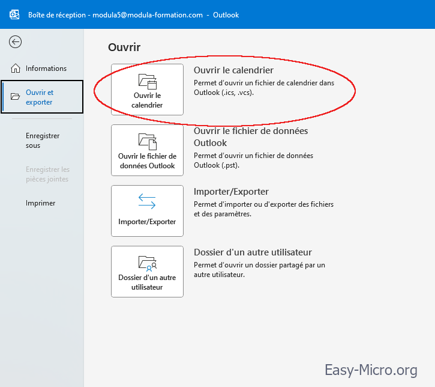
Task: Click Dossier d'un autre utilisateur button
Action: tap(148, 272)
